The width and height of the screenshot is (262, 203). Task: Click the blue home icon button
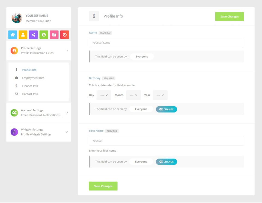[13, 35]
